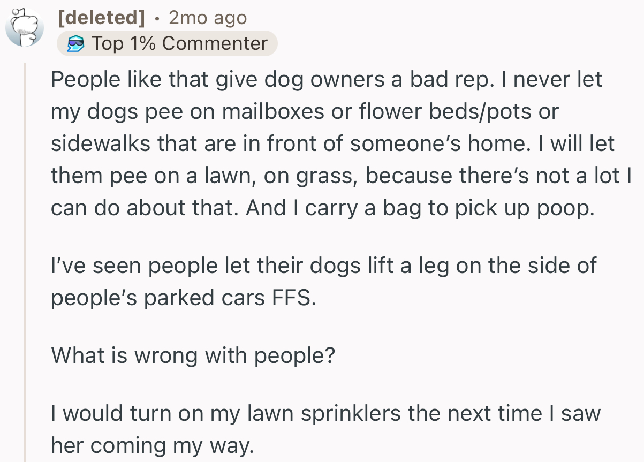Click the '[deleted]' username label
The image size is (644, 462).
tap(101, 17)
